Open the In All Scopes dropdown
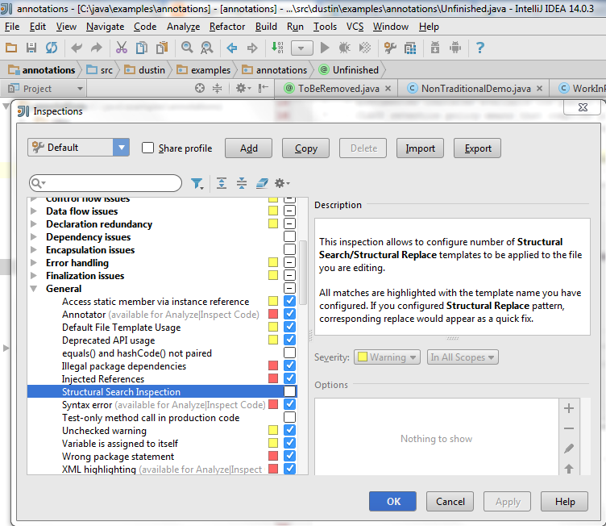Screen dimensions: 606x526 coord(463,357)
